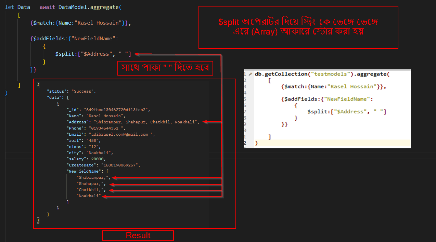Click the arrowhead pointing at "Shibrampur,"
The height and width of the screenshot is (242, 436).
click(x=115, y=177)
